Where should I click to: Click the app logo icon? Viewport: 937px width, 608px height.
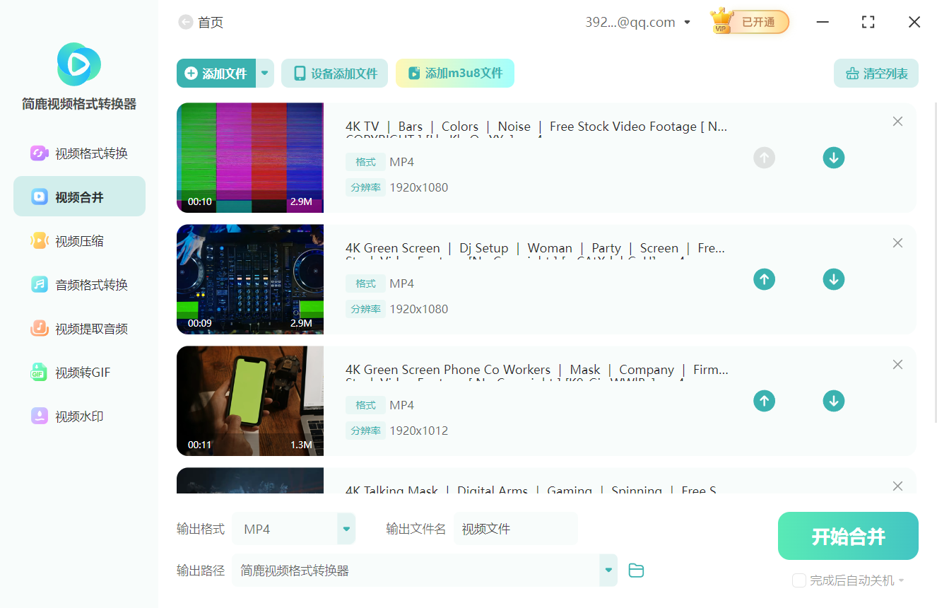tap(79, 64)
